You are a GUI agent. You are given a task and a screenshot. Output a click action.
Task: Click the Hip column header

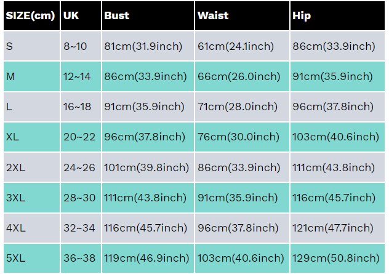click(x=337, y=15)
